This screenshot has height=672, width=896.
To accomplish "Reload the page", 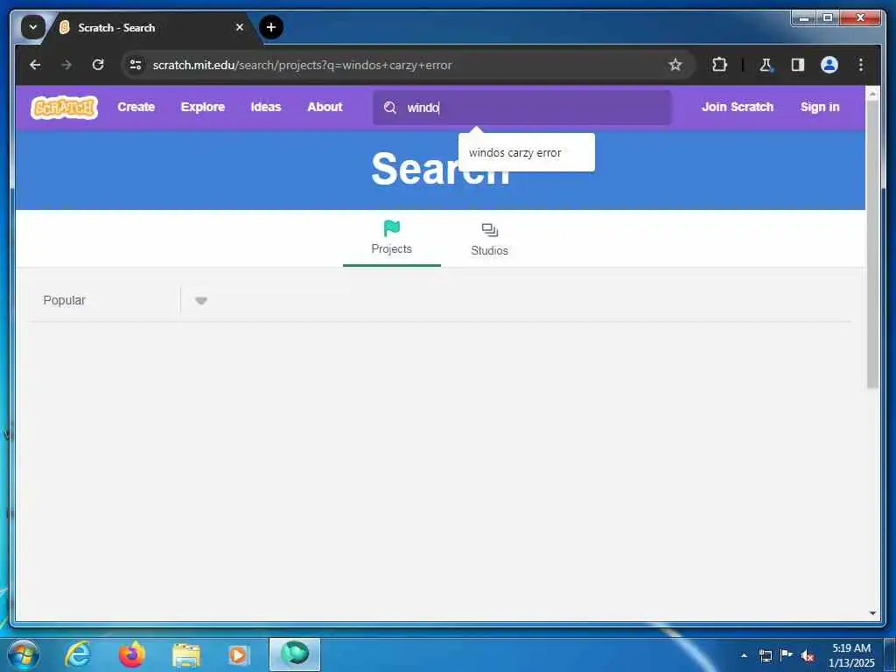I will click(98, 65).
